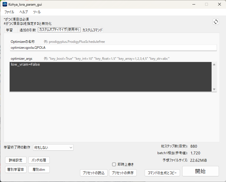Click the Optimizerの名称 label
The width and height of the screenshot is (226, 182).
coord(23,42)
